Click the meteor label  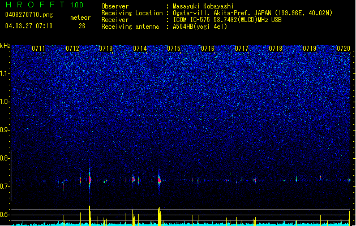80,18
